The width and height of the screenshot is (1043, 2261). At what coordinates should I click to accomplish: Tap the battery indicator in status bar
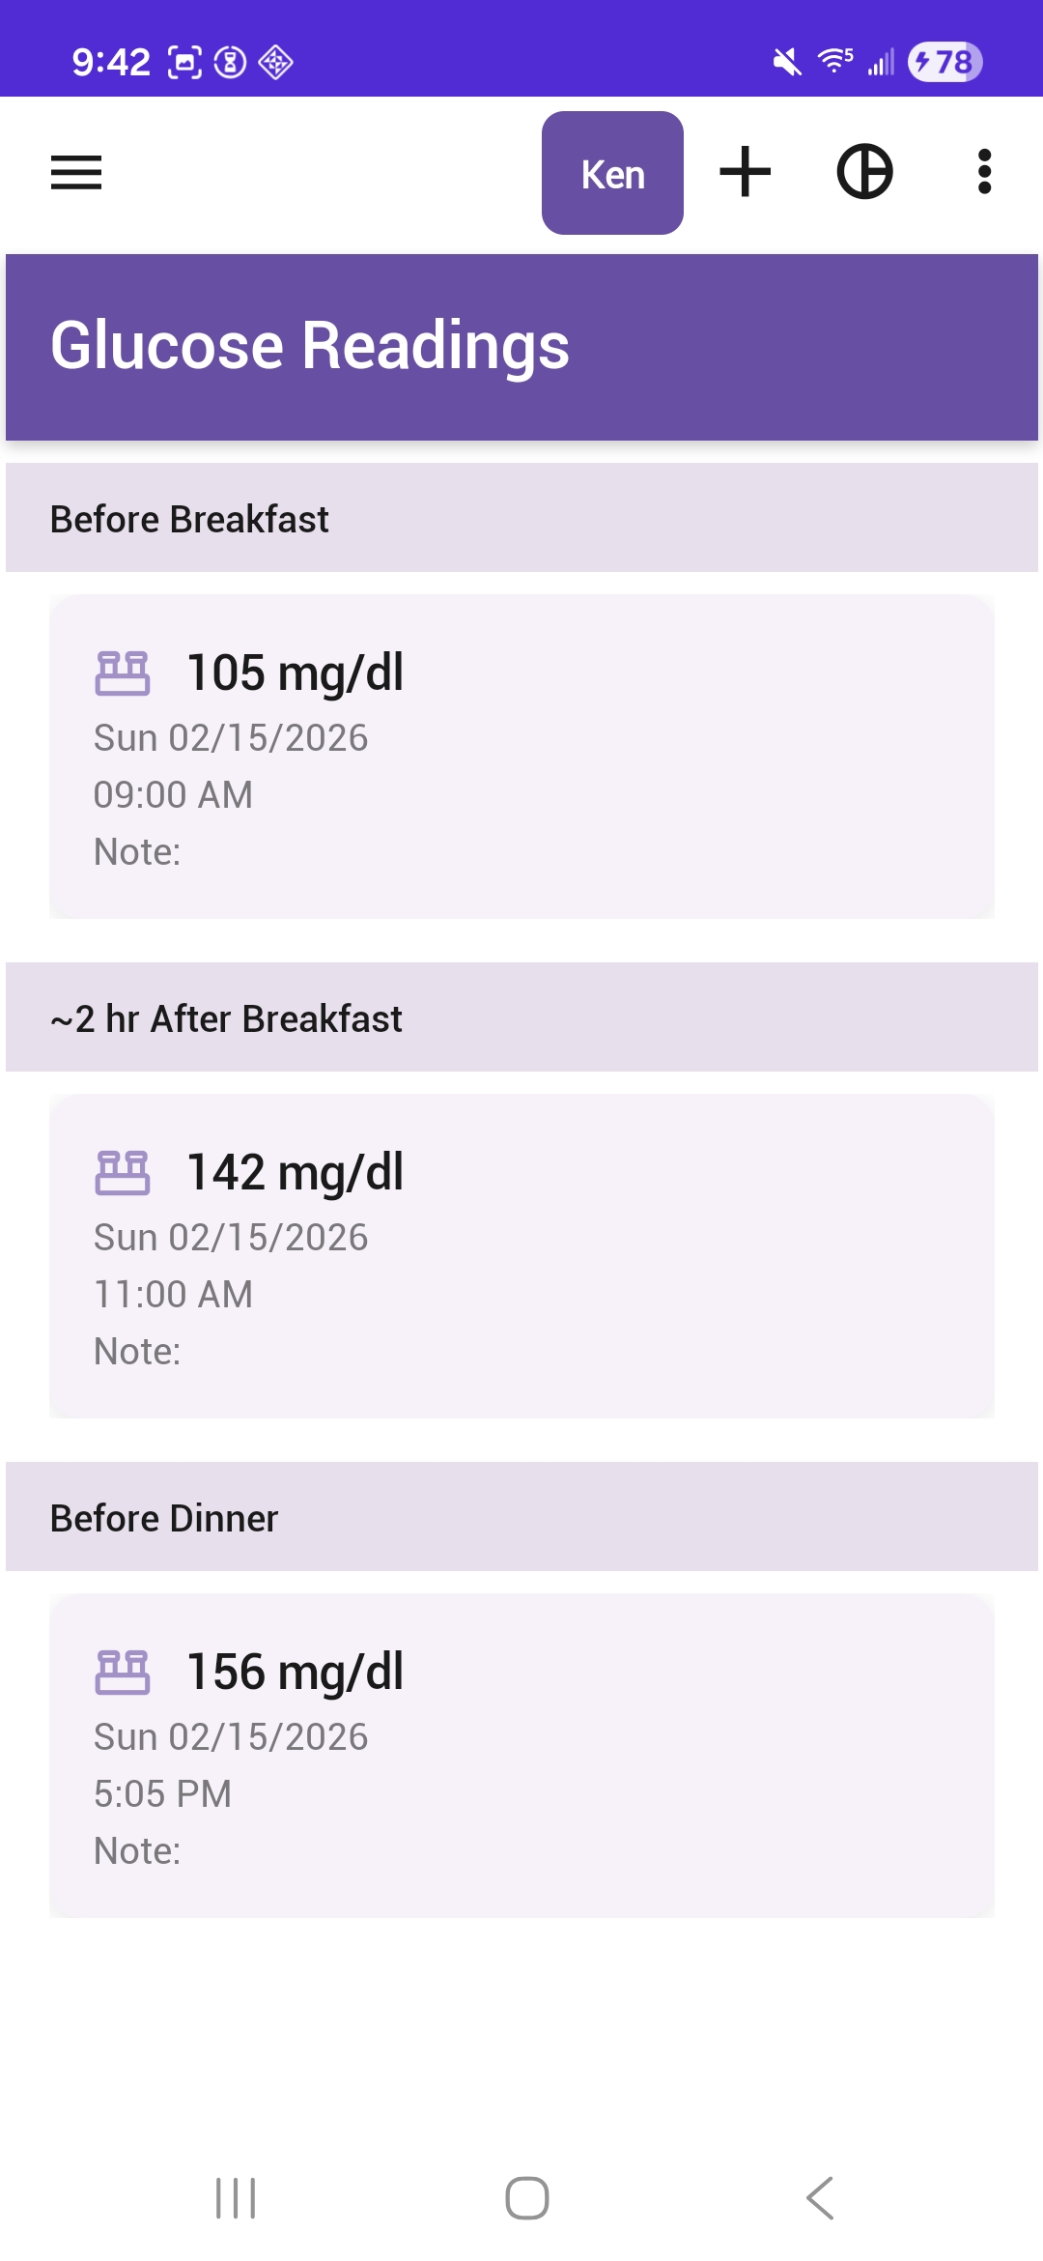click(944, 62)
